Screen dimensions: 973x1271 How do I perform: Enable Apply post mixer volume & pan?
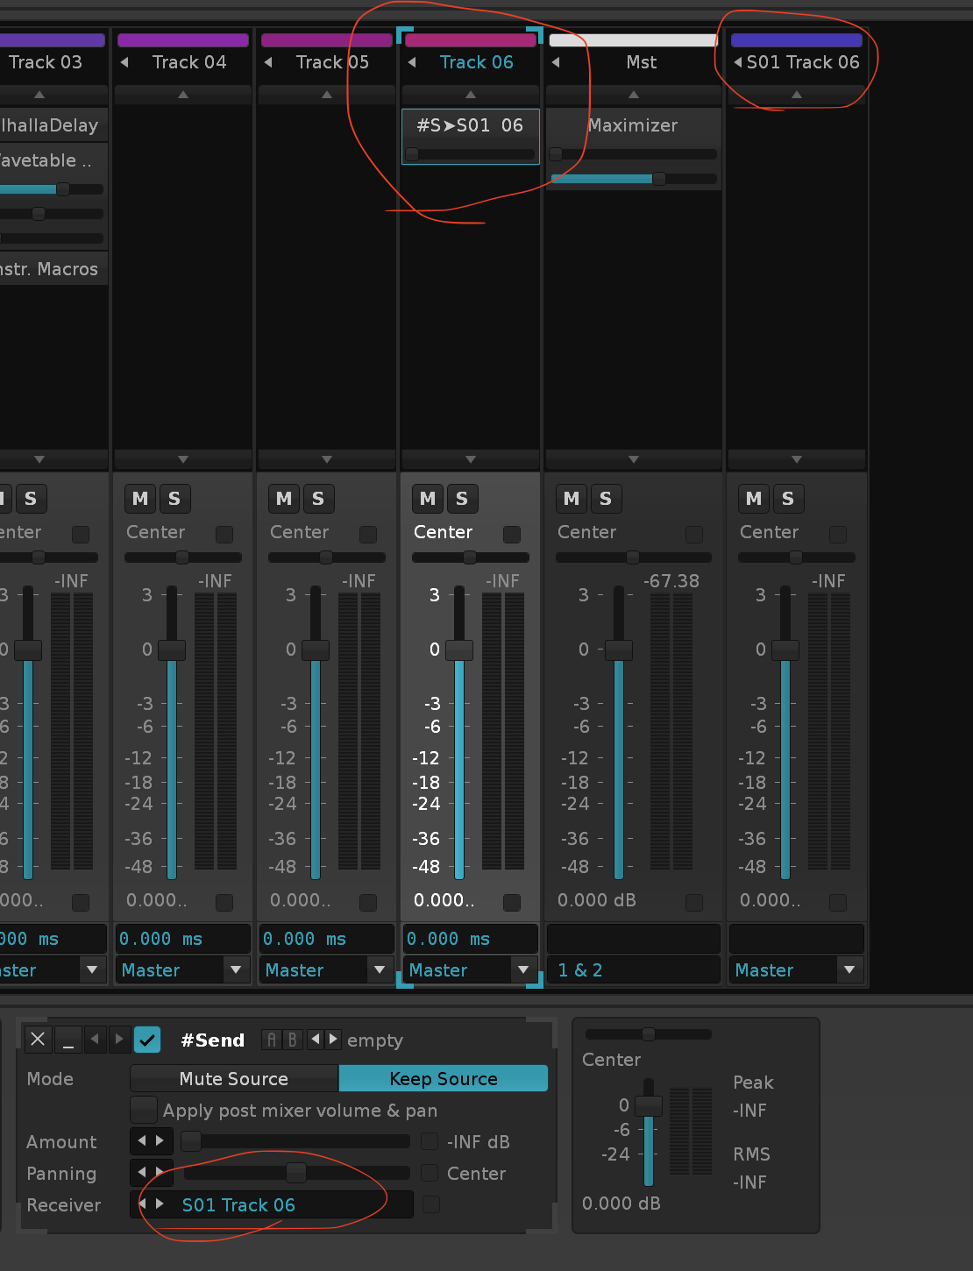pyautogui.click(x=144, y=1110)
